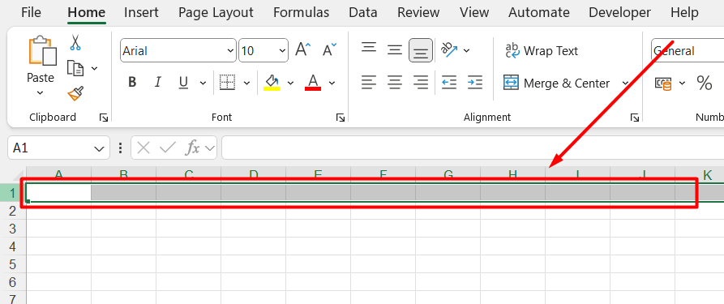The height and width of the screenshot is (304, 724).
Task: Open Alignment settings dialog launcher
Action: click(x=635, y=118)
